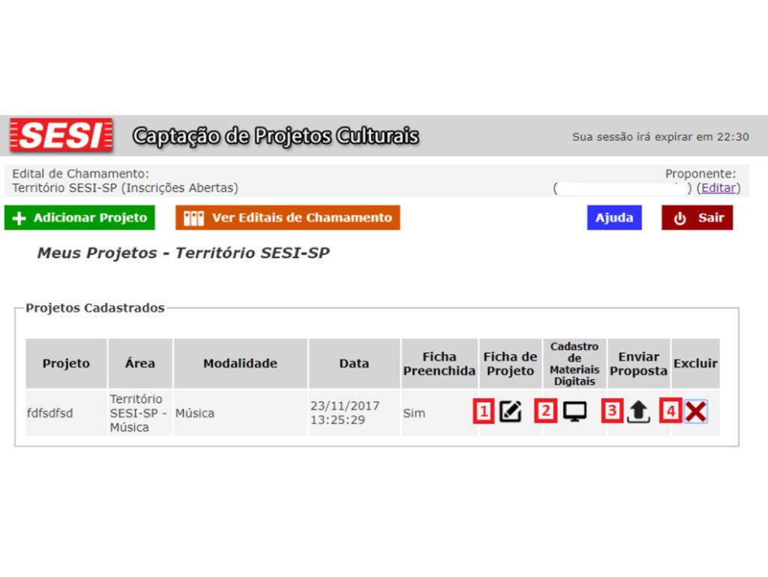Image resolution: width=768 pixels, height=577 pixels.
Task: Click the green Adicionar Projeto button
Action: tap(79, 218)
